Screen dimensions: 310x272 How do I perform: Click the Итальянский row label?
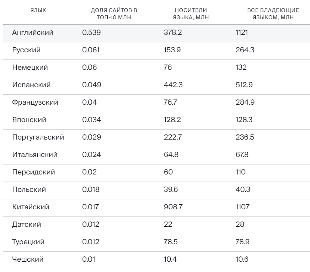(34, 155)
